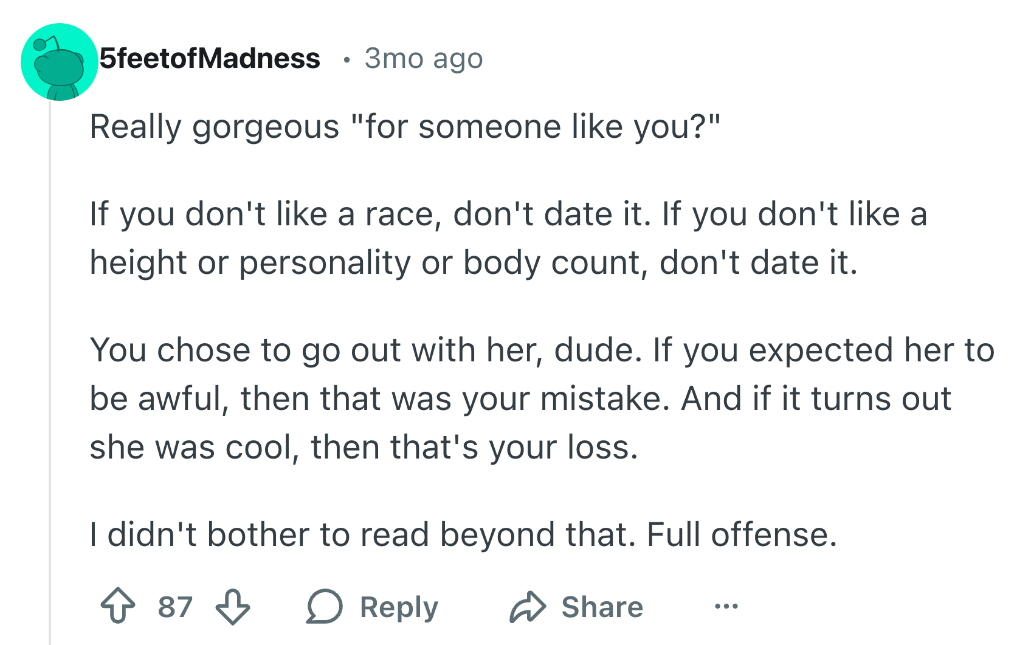Click the Share text label
The image size is (1031, 645).
coord(602,607)
